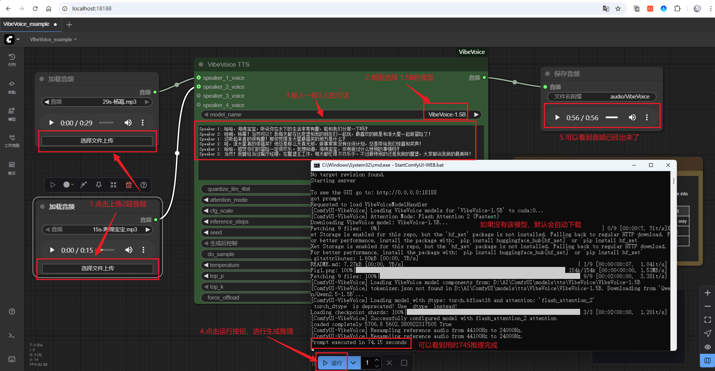This screenshot has height=371, width=715.
Task: Open the model library sidebar panel
Action: click(12, 114)
